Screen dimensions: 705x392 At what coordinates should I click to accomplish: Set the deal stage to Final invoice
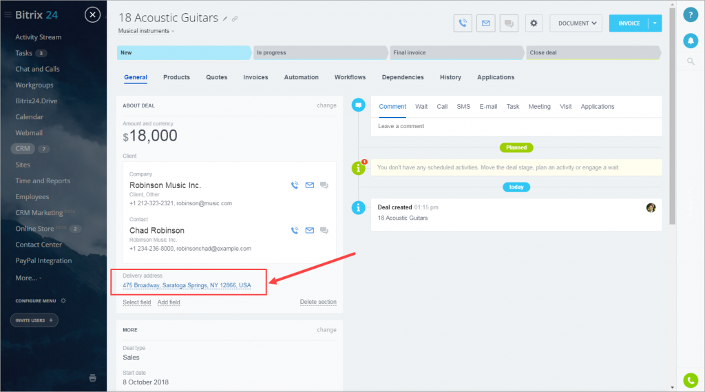point(457,52)
